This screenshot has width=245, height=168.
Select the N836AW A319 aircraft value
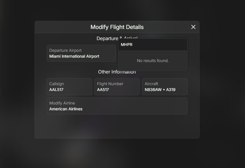(160, 90)
